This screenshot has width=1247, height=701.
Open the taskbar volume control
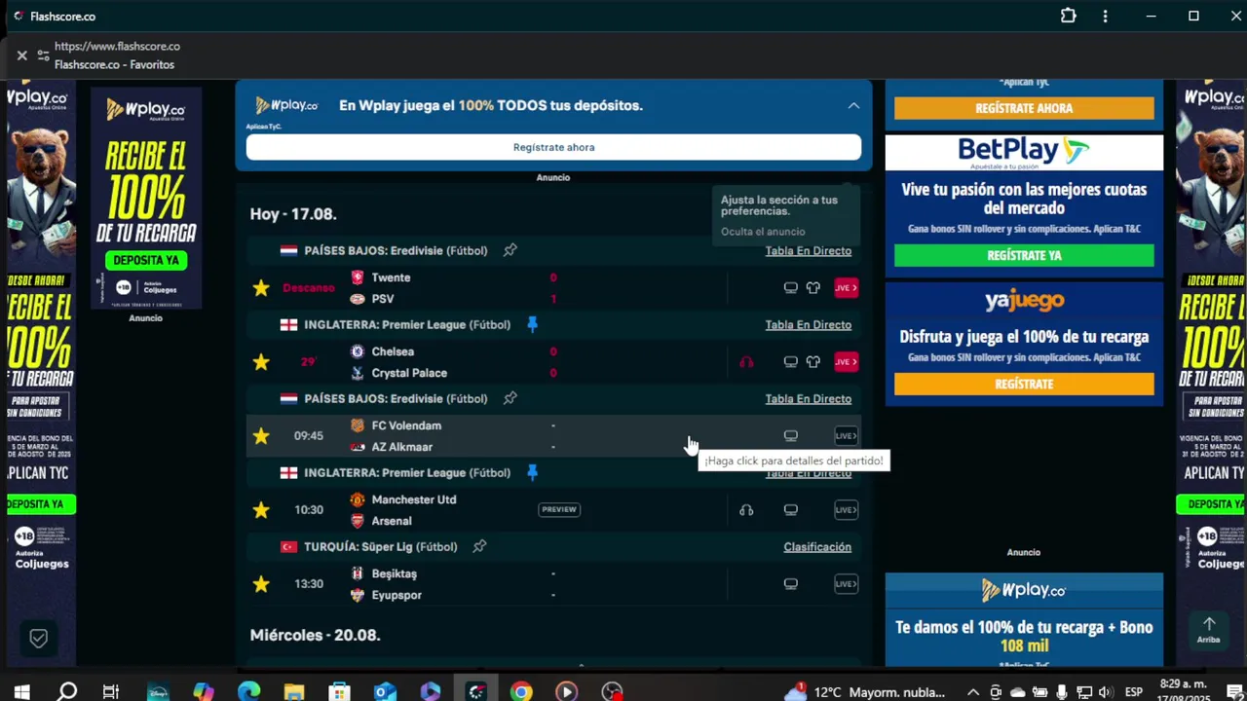[1106, 692]
